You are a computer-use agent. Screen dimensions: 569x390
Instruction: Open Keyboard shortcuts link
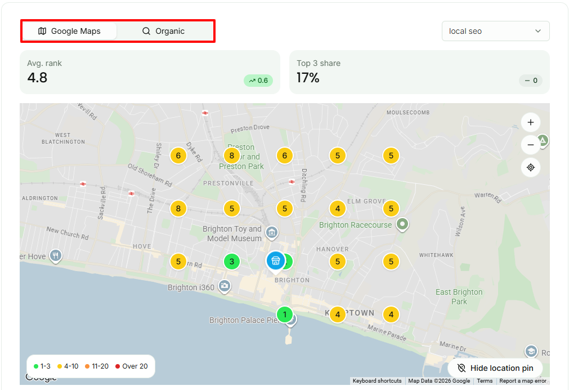[x=377, y=380]
